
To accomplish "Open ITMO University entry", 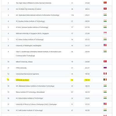I will [x=21, y=68].
